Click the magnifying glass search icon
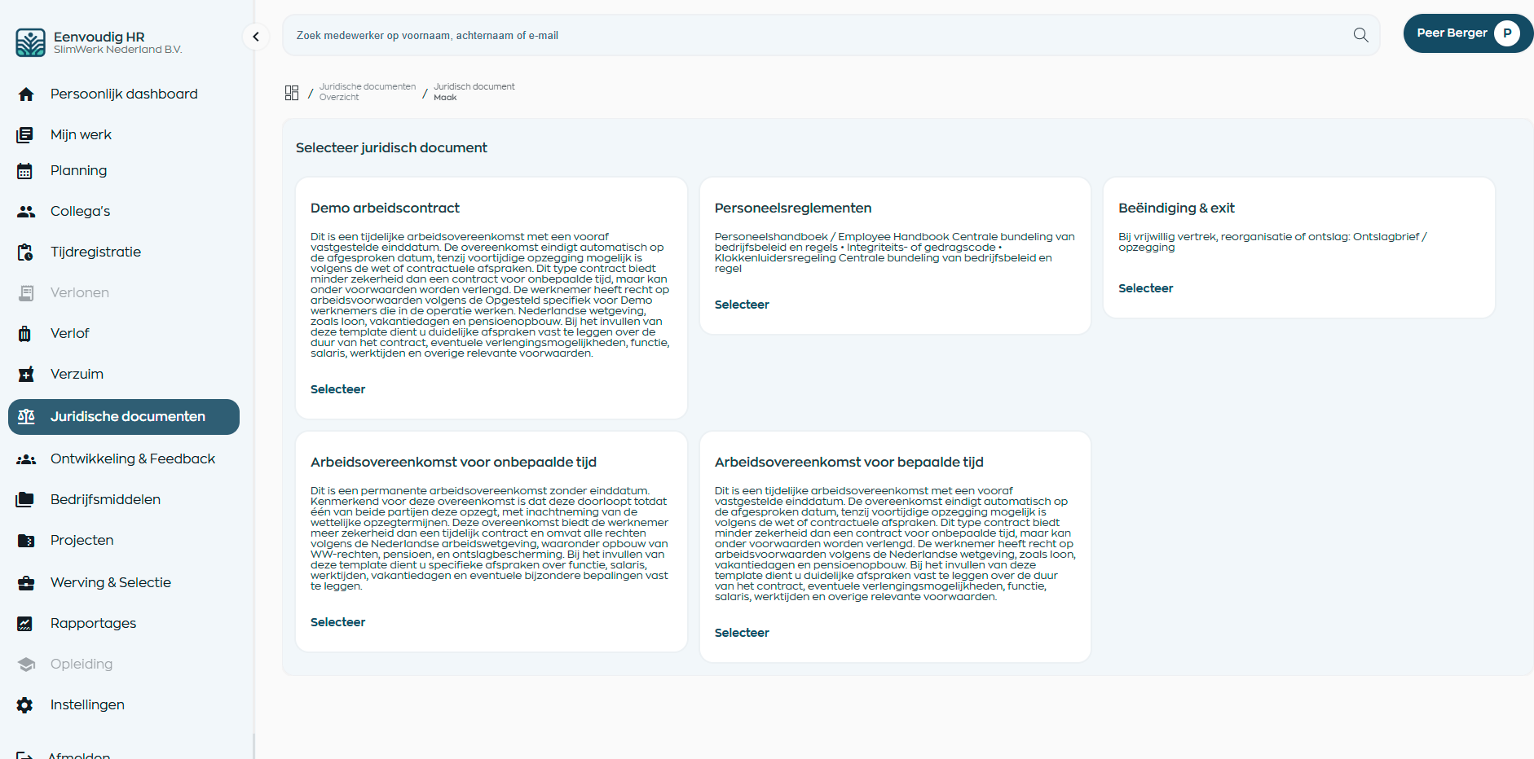The width and height of the screenshot is (1534, 759). 1360,35
